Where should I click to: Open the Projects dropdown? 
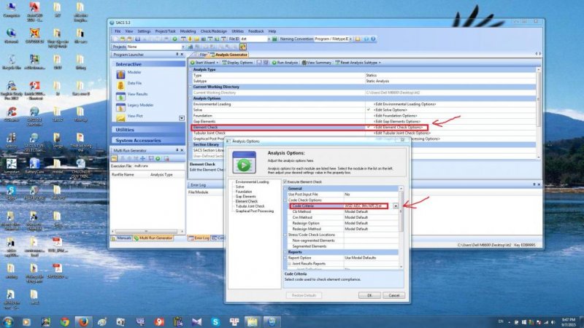183,47
